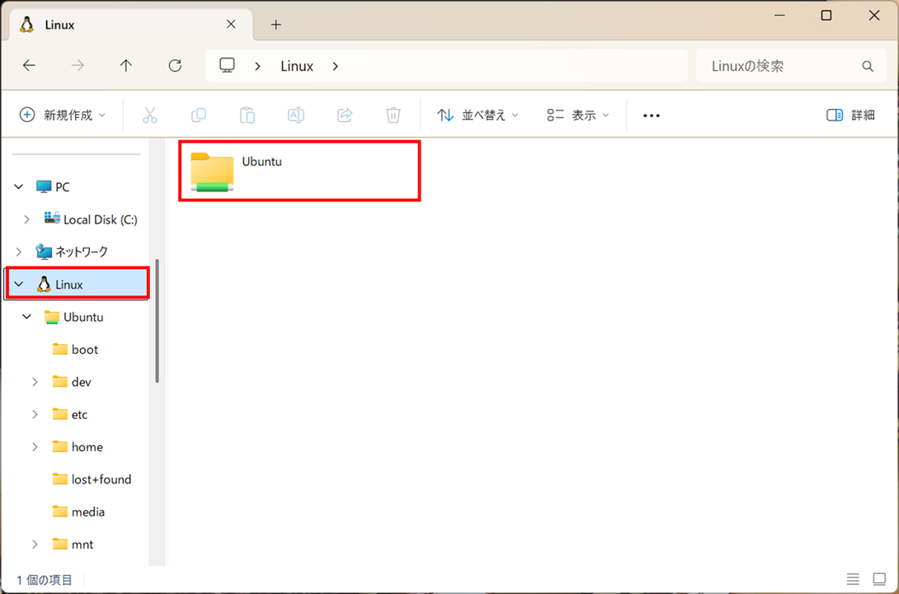
Task: Click the Delete trash can icon
Action: tap(393, 115)
